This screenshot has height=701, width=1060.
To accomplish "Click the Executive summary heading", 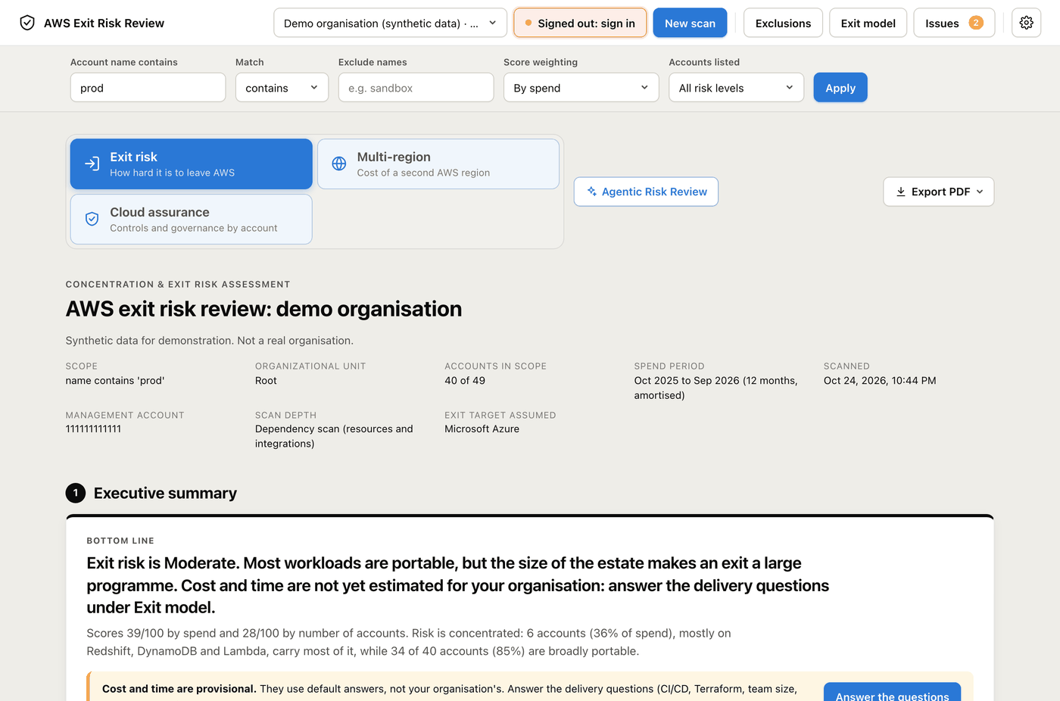I will [165, 493].
